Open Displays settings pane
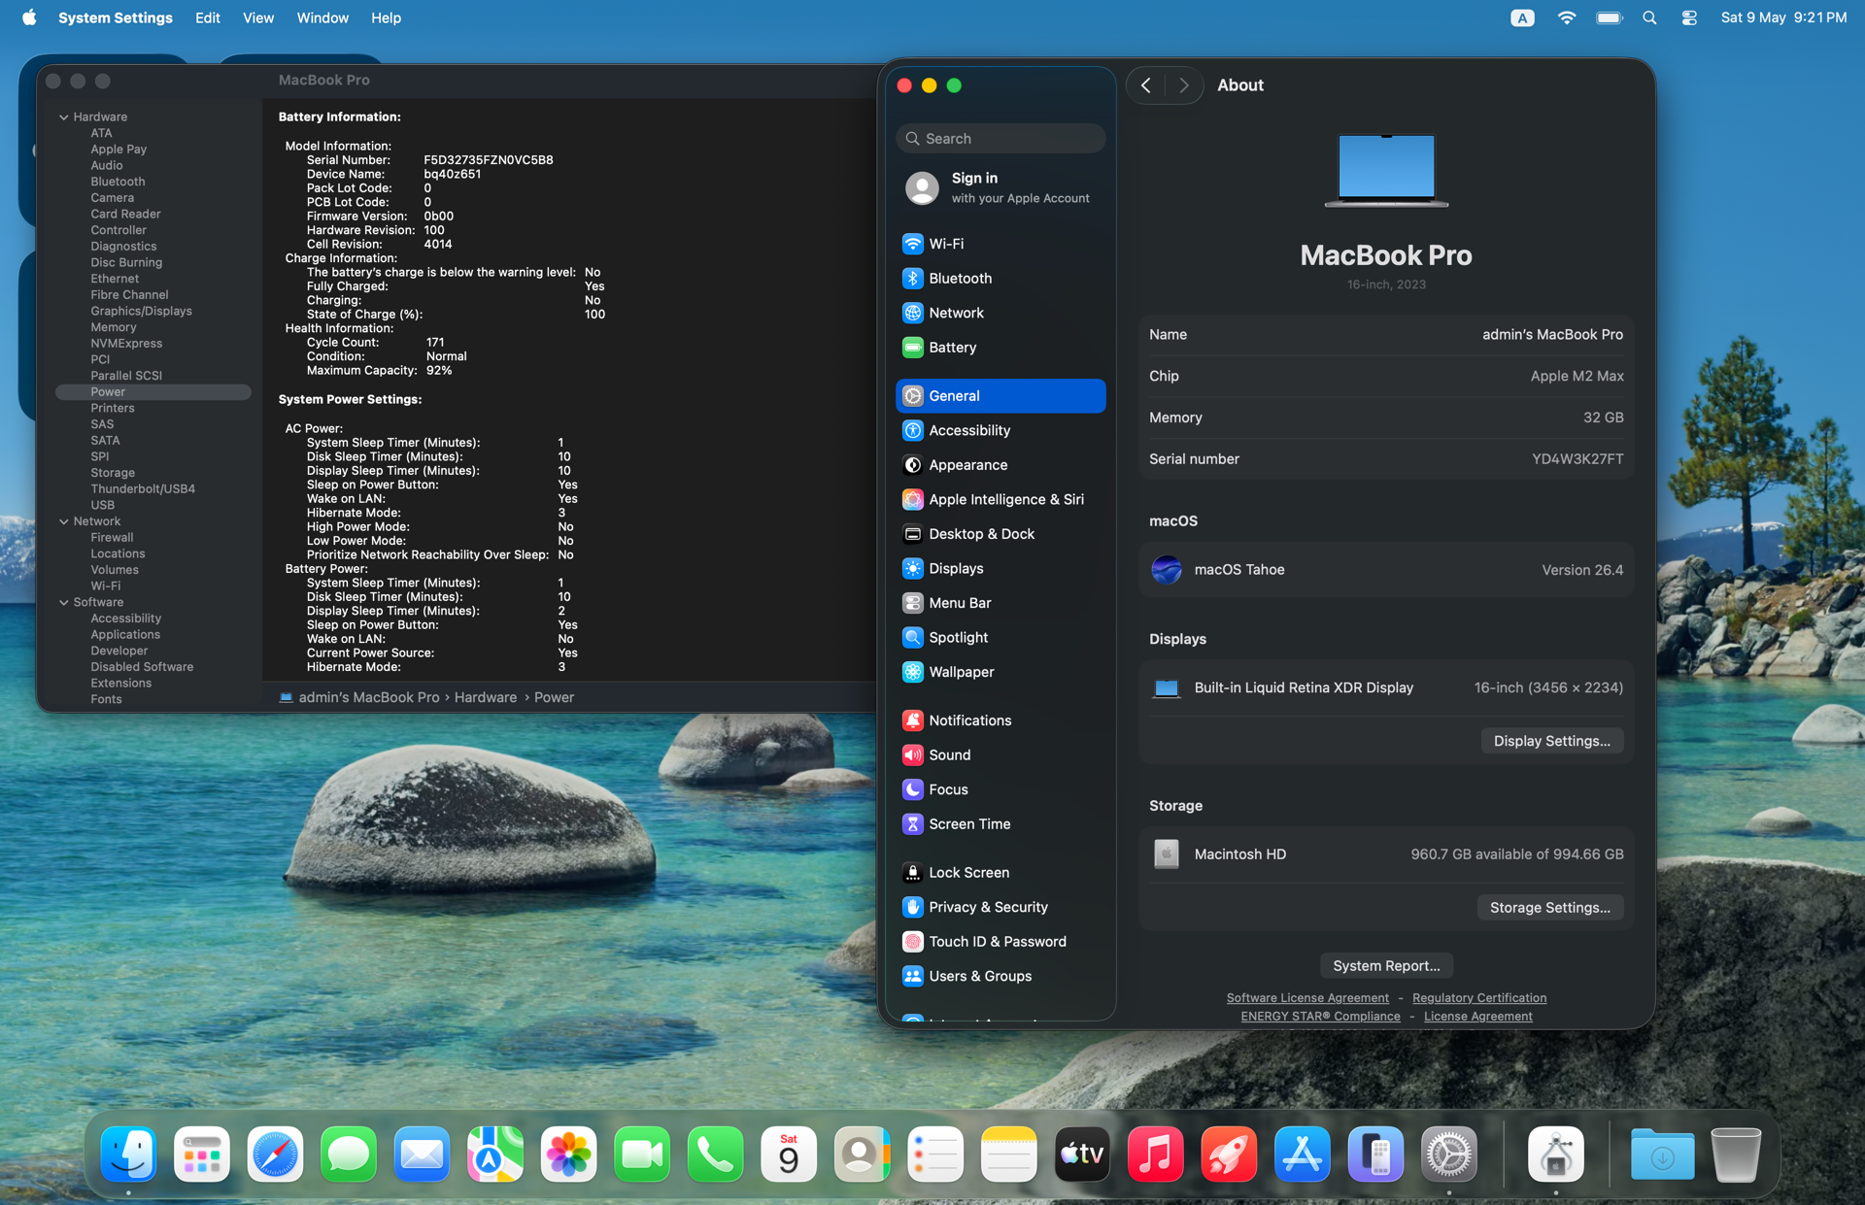The width and height of the screenshot is (1865, 1205). 1000,568
